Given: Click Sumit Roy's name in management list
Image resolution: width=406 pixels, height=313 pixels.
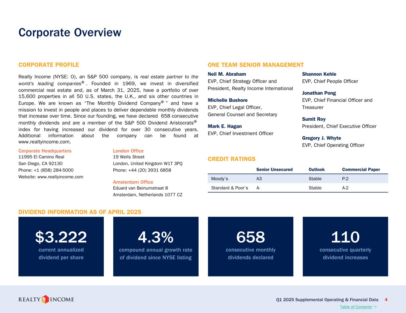Looking at the screenshot, I should (x=314, y=119).
